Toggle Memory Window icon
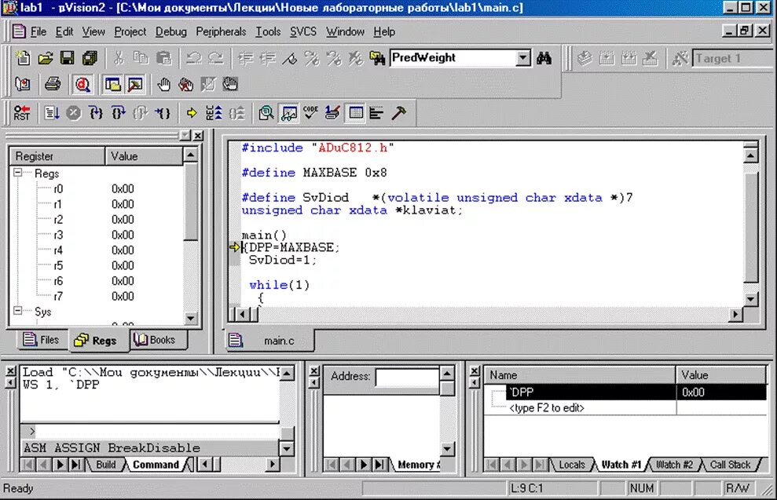The image size is (777, 500). [x=355, y=113]
